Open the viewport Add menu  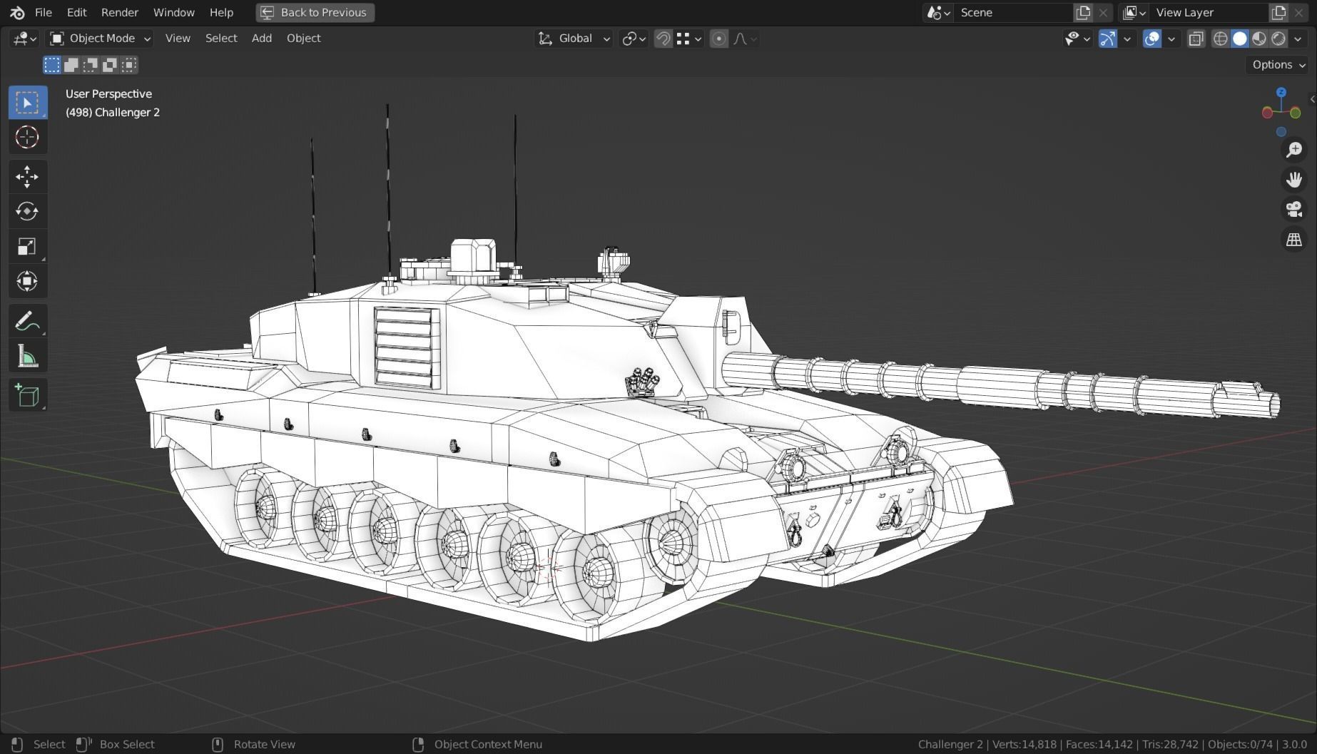pyautogui.click(x=261, y=39)
